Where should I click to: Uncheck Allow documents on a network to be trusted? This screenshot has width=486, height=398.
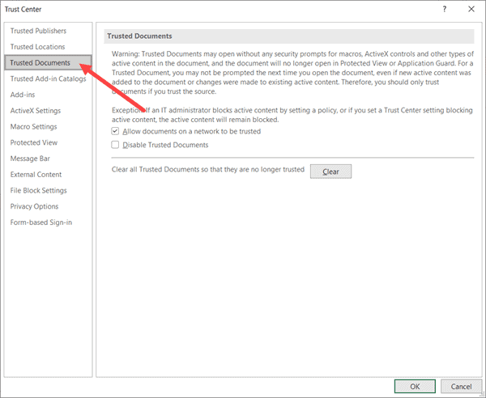point(115,131)
